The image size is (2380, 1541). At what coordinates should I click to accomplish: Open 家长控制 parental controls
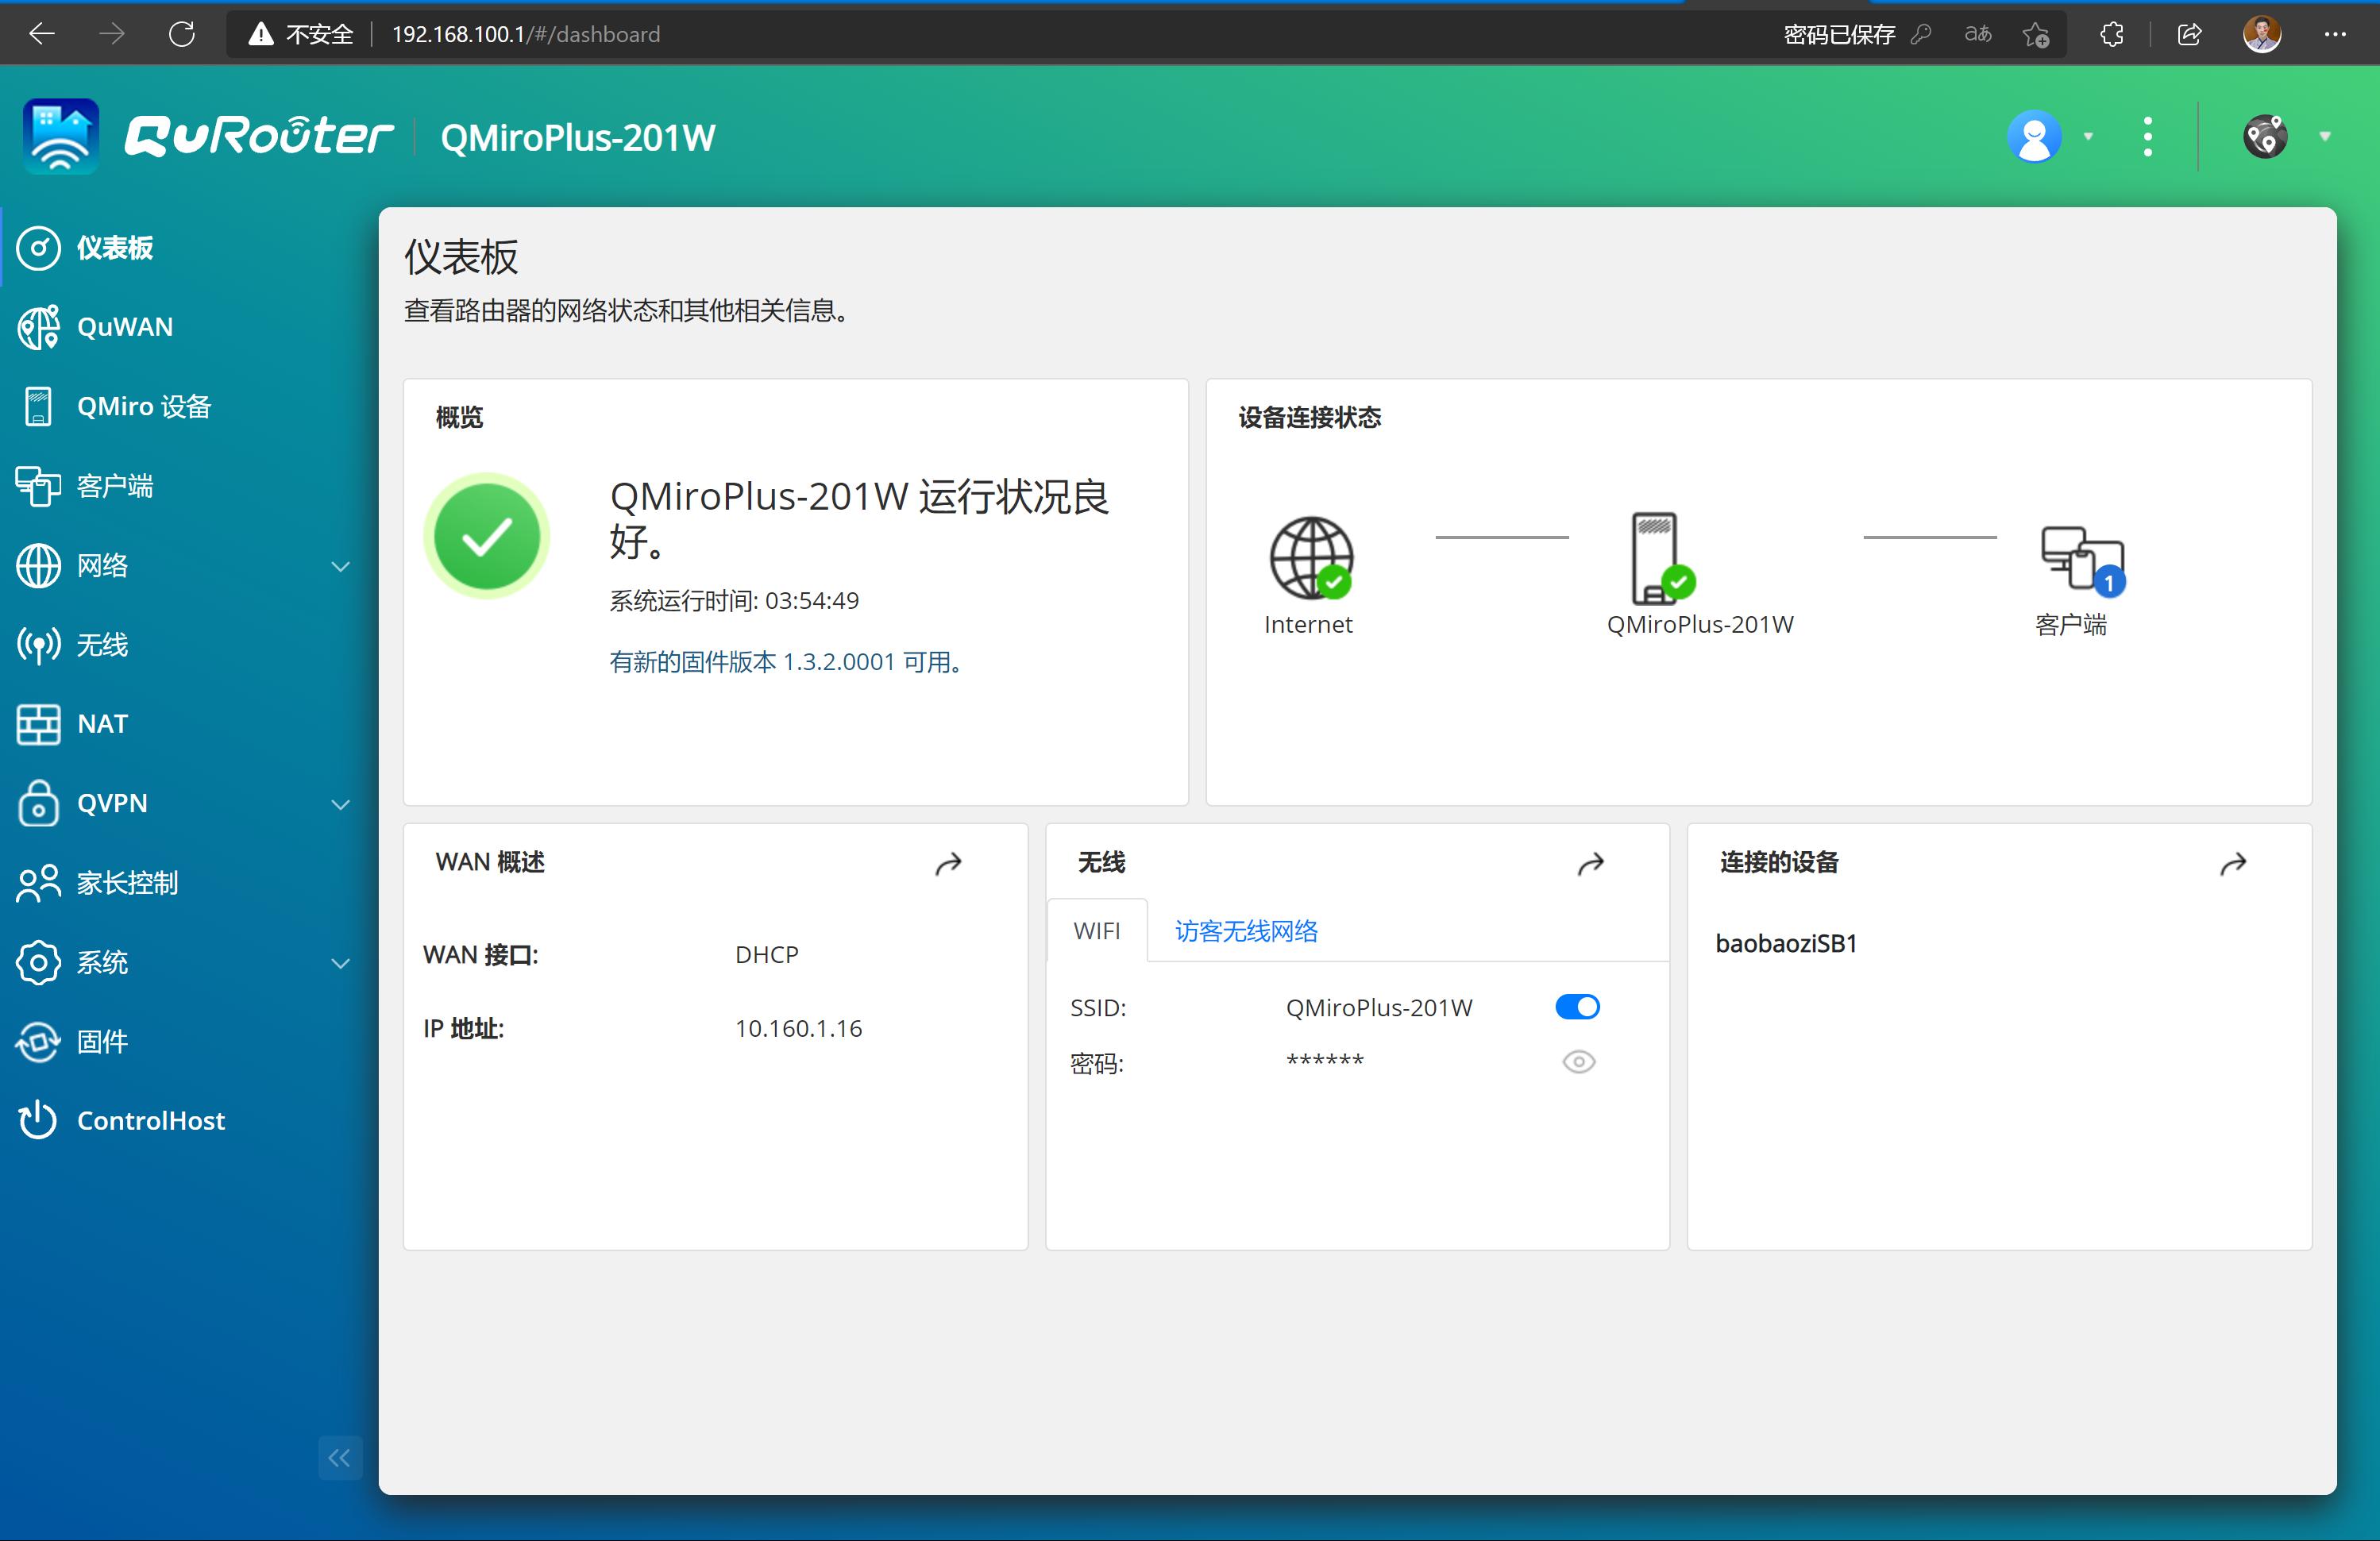click(127, 882)
